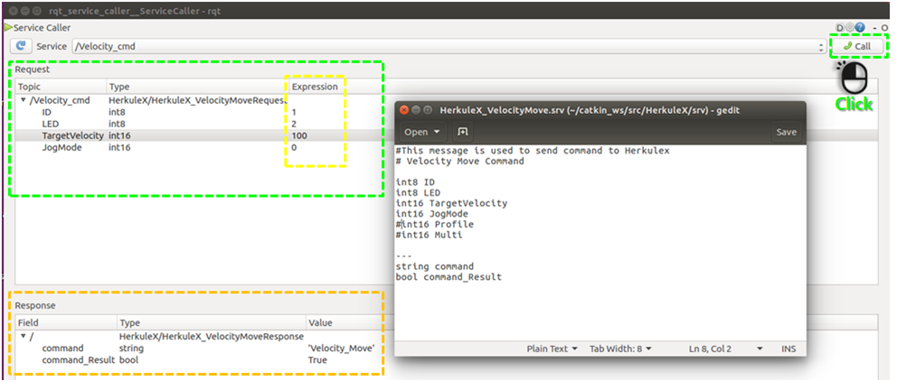Viewport: 897px width, 381px height.
Task: Open the Tab Width: 8 dropdown
Action: pyautogui.click(x=620, y=348)
